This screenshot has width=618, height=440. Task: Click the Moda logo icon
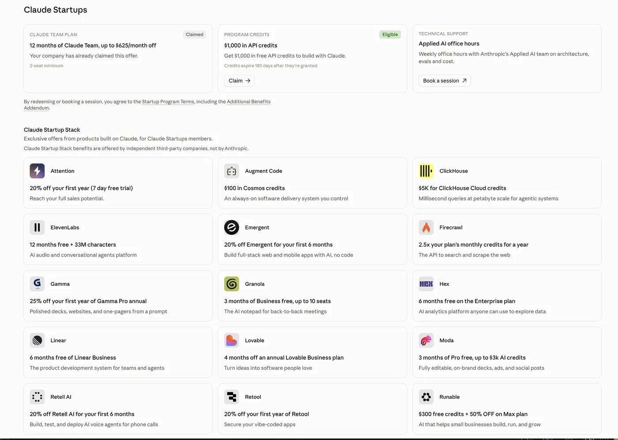(x=426, y=340)
